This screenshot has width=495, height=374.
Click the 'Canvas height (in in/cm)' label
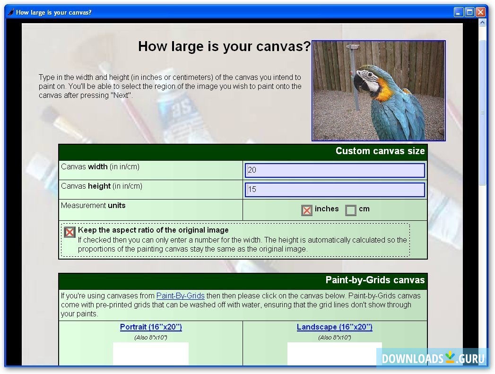coord(102,186)
